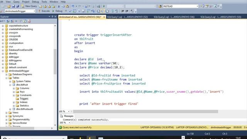Switch to SQLQuery1.sql tab
This screenshot has width=247, height=139.
127,17
